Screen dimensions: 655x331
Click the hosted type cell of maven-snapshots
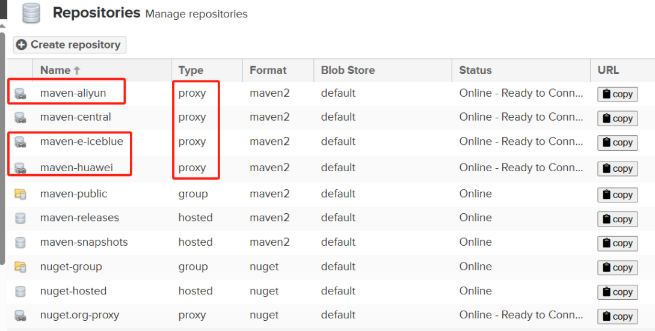click(195, 242)
